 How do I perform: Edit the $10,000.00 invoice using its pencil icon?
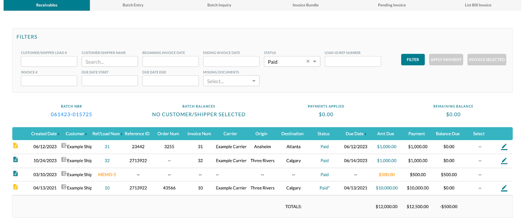coord(504,188)
